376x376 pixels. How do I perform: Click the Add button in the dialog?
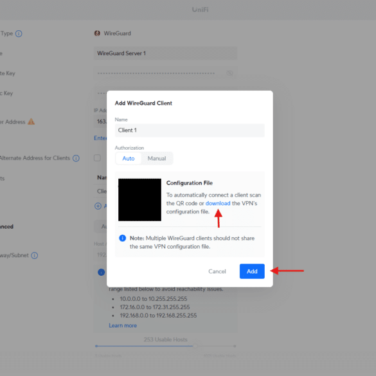coord(252,271)
